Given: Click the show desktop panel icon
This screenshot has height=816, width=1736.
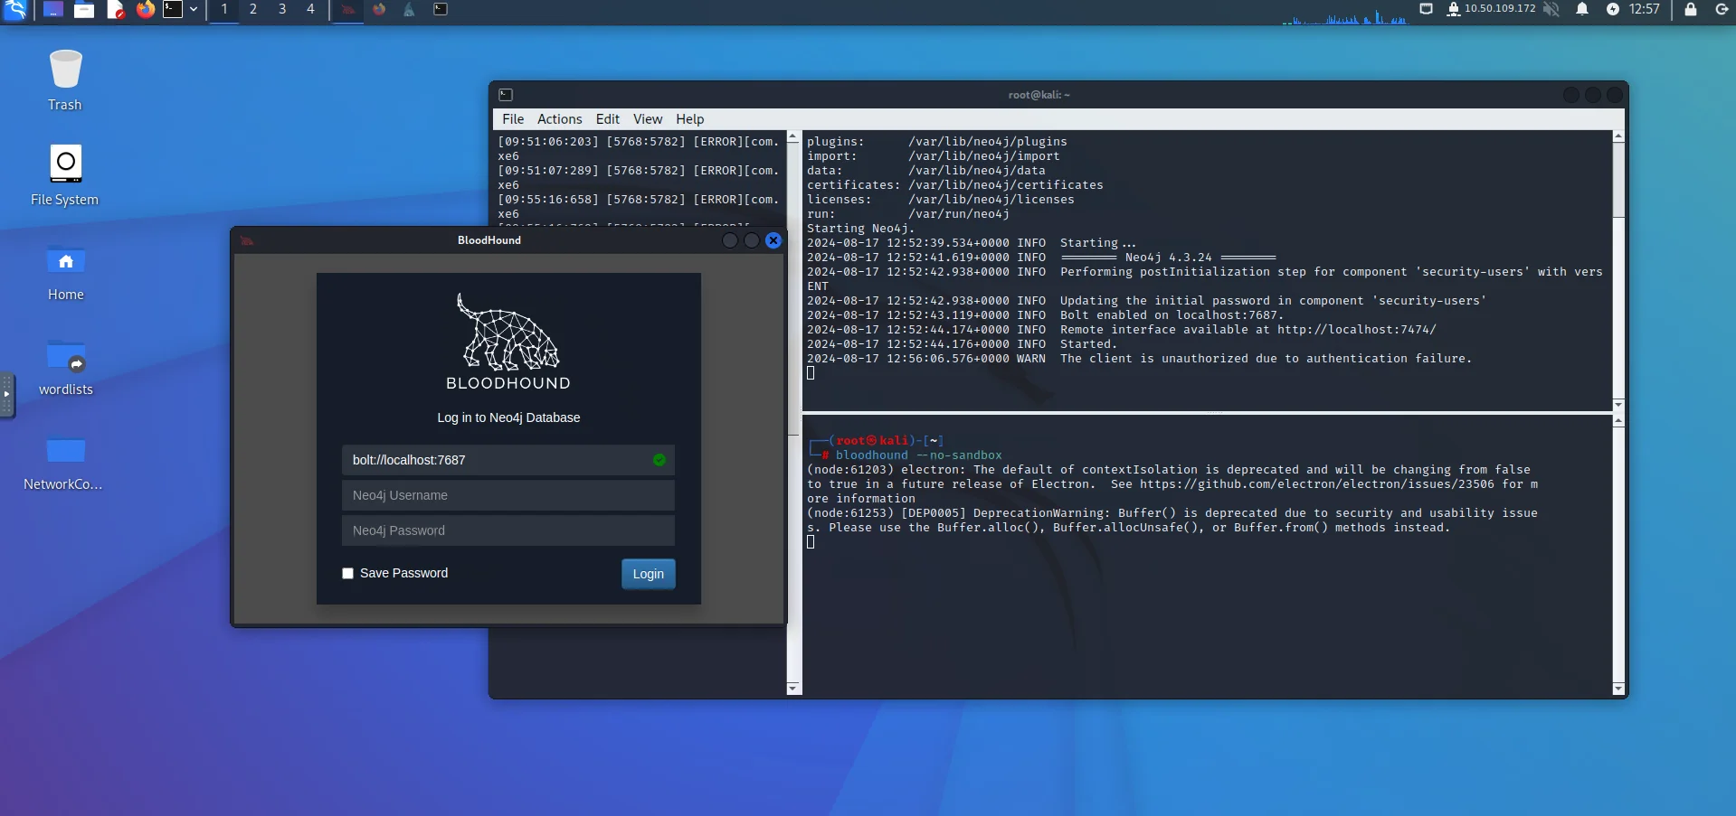Looking at the screenshot, I should tap(53, 10).
